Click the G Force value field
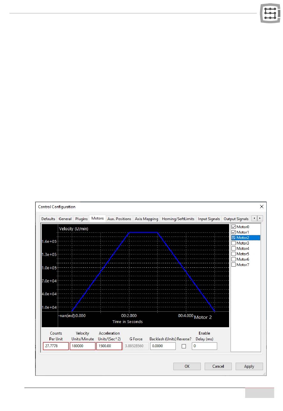 tap(136, 346)
